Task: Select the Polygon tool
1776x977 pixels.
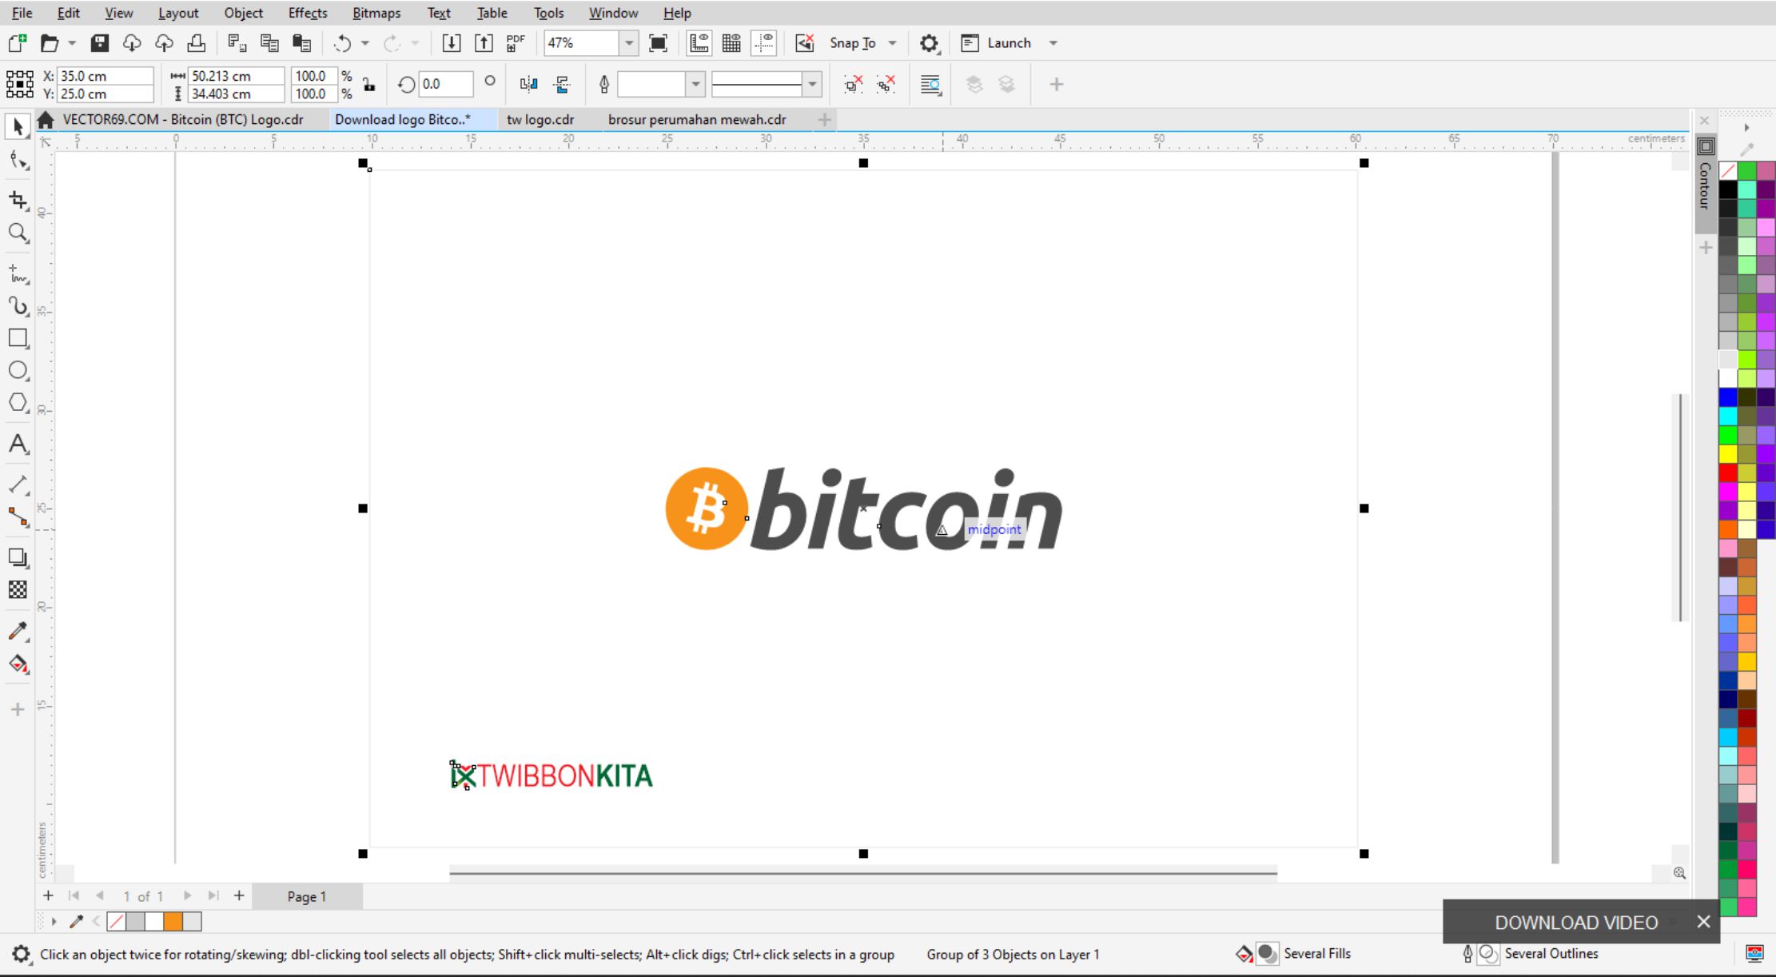Action: [x=18, y=402]
